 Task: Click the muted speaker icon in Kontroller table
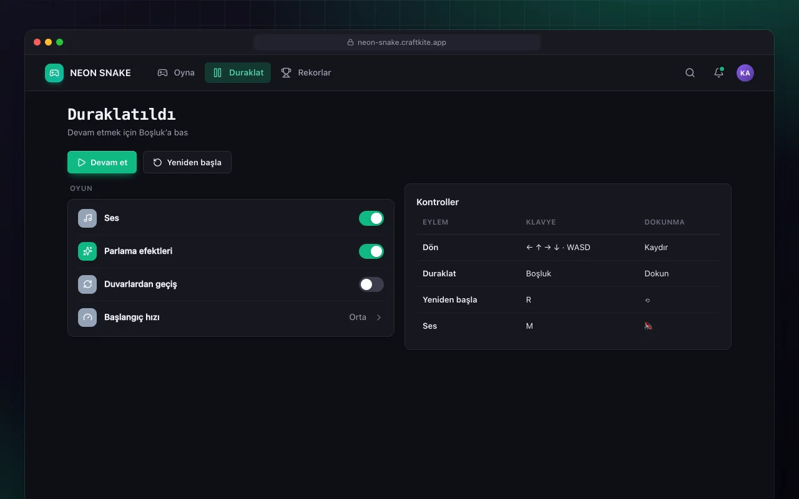click(x=648, y=326)
